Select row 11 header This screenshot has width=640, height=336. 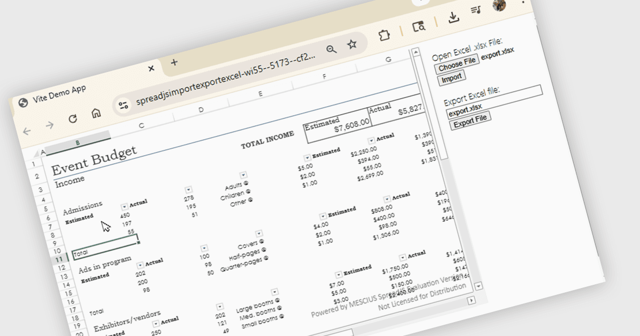[60, 260]
